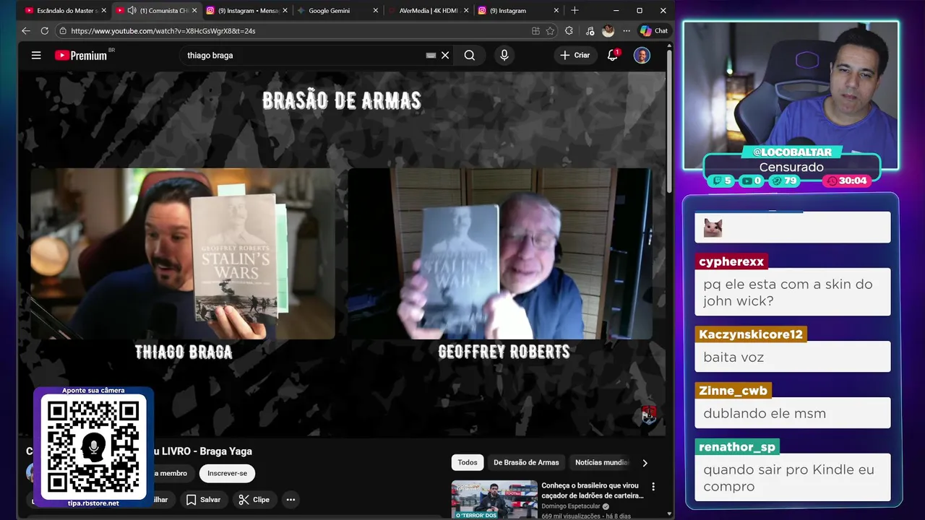Click the tipa.rbstore.net label
Viewport: 925px width, 520px height.
(93, 503)
